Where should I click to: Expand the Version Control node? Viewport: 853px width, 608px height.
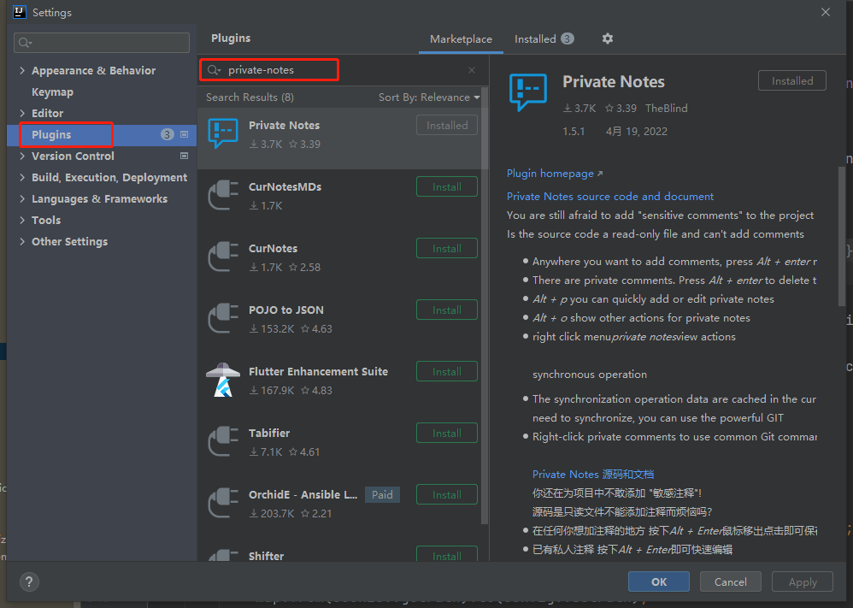pyautogui.click(x=22, y=156)
